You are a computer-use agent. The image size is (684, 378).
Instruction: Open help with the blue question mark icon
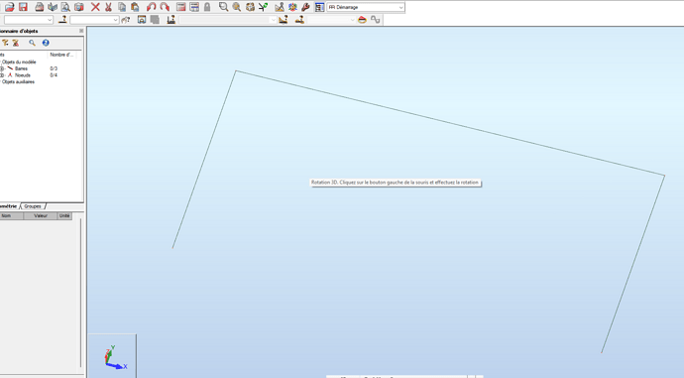tap(46, 43)
